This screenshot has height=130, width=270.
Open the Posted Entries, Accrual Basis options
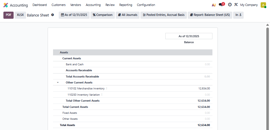163,15
